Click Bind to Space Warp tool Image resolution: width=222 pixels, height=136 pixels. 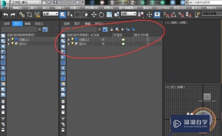[x=37, y=14]
